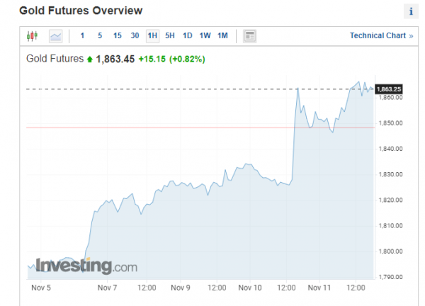The width and height of the screenshot is (425, 306).
Task: Click green up arrow beside Gold Futures
Action: [x=90, y=59]
